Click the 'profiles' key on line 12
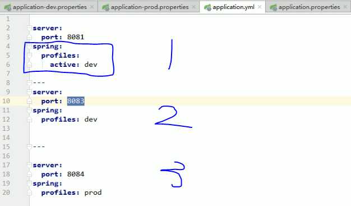Image resolution: width=351 pixels, height=206 pixels. click(59, 119)
